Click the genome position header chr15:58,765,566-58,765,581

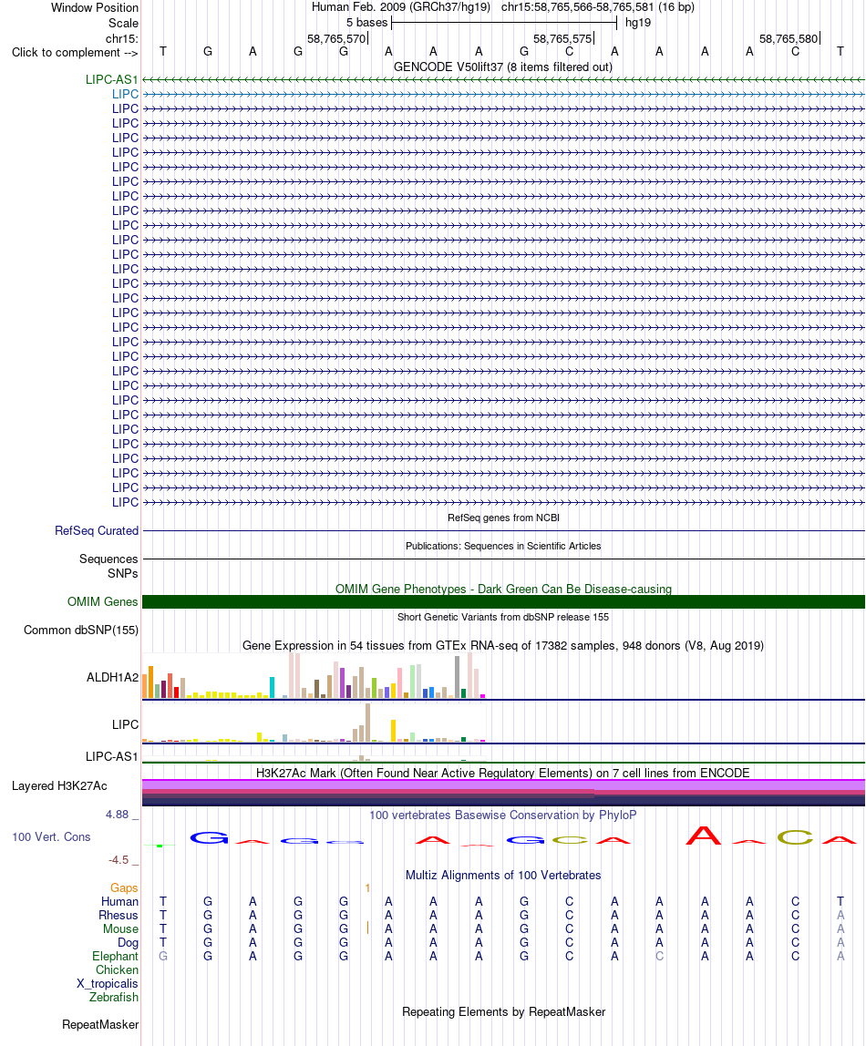(x=598, y=7)
